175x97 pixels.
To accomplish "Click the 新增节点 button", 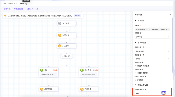I will [6, 9].
